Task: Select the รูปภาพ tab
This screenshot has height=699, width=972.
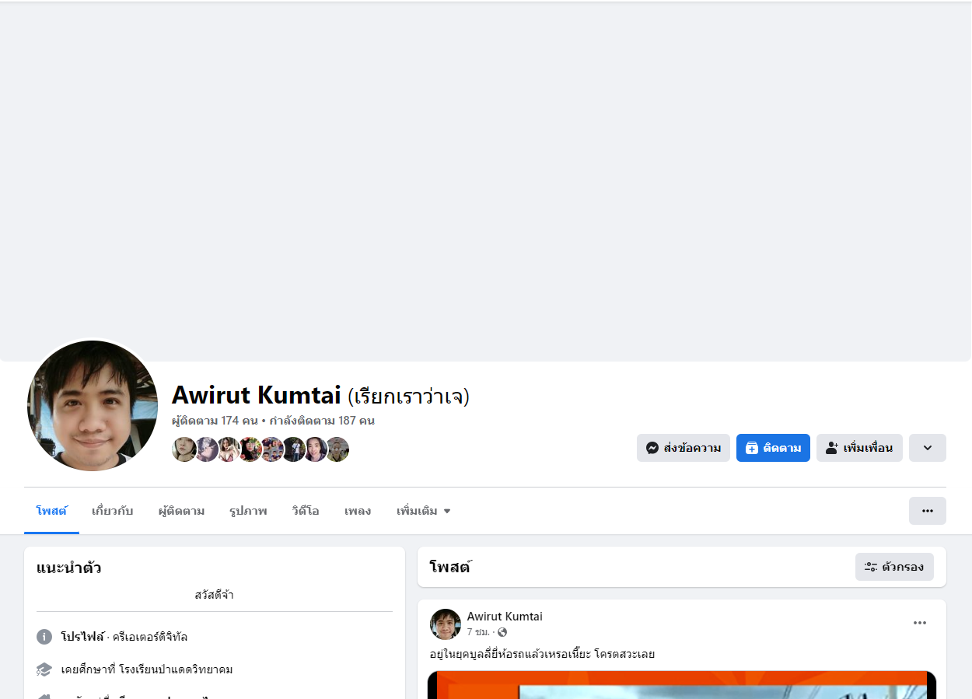Action: click(248, 511)
